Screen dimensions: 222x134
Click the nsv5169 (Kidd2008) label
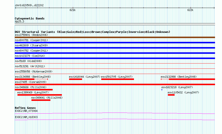[28, 61]
